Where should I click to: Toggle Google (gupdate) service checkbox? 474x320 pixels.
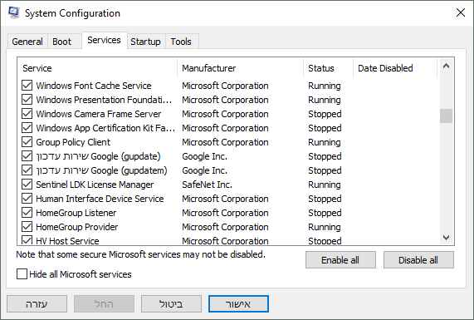[x=27, y=156]
